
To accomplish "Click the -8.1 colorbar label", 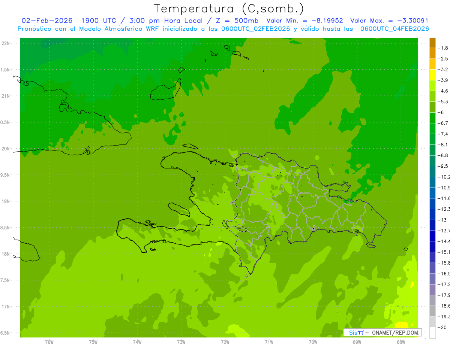I will point(443,144).
